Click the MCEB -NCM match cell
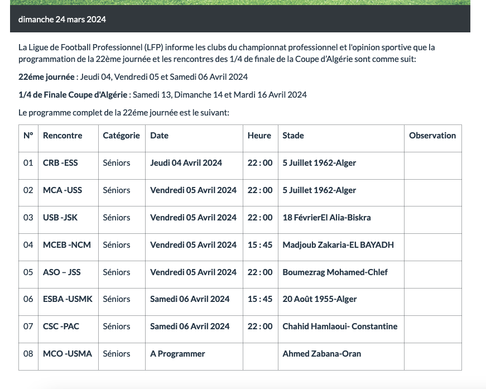Viewport: 486px width, 389px height. (x=66, y=245)
